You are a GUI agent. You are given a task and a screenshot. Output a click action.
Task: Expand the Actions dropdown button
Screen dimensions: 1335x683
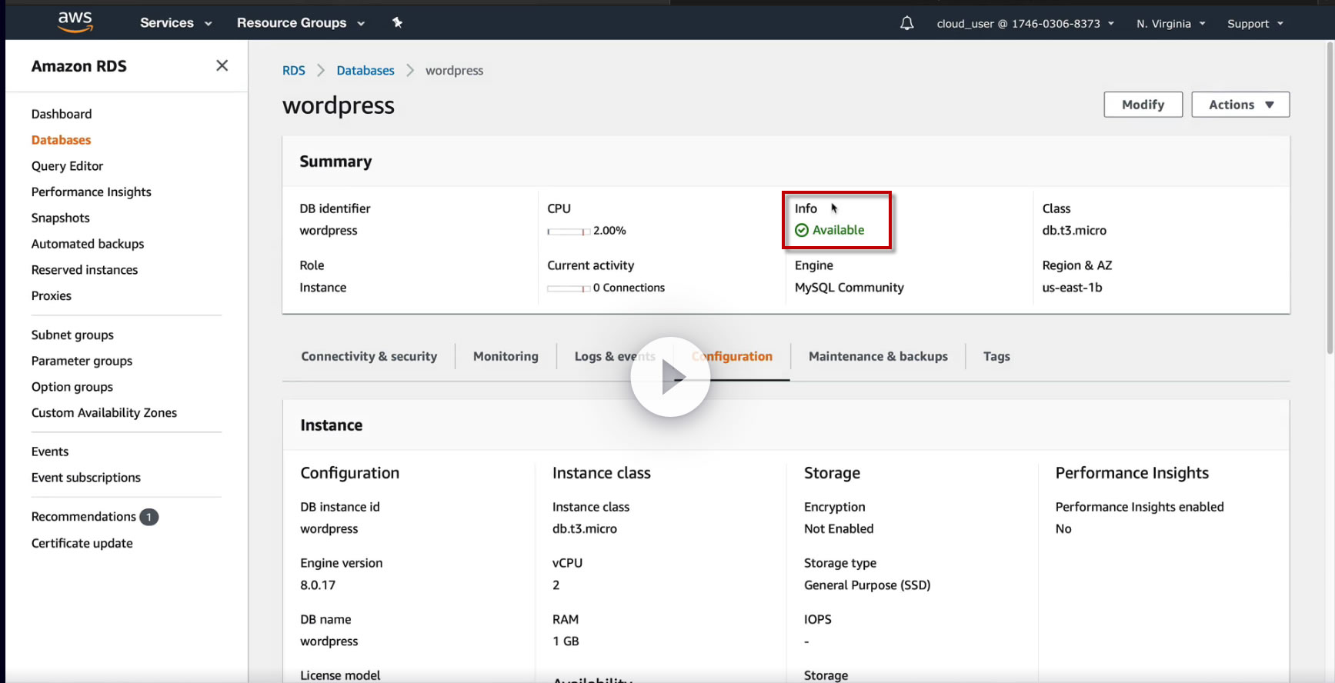(x=1240, y=105)
